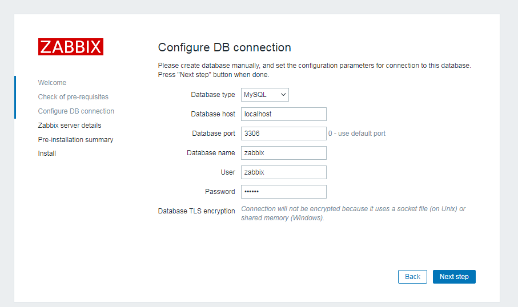Click the Database TLS encryption label

click(x=196, y=211)
